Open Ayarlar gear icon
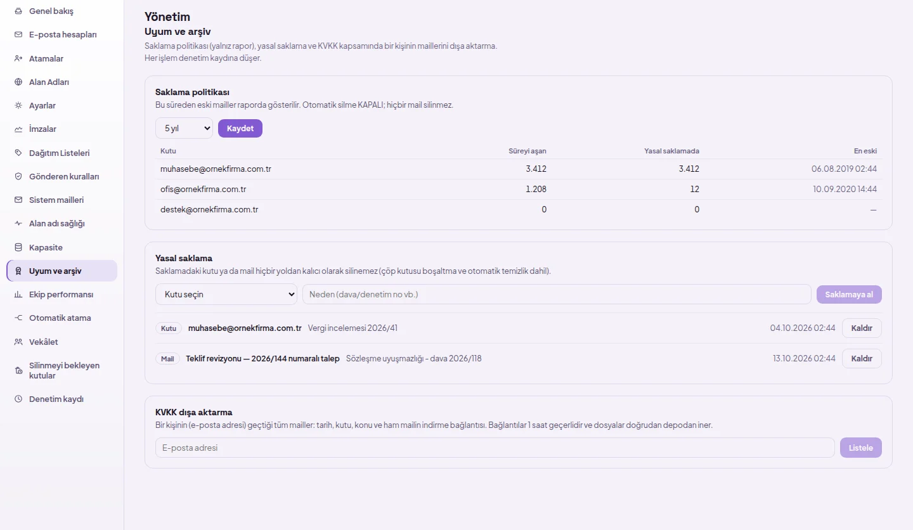Viewport: 913px width, 530px height. 18,105
